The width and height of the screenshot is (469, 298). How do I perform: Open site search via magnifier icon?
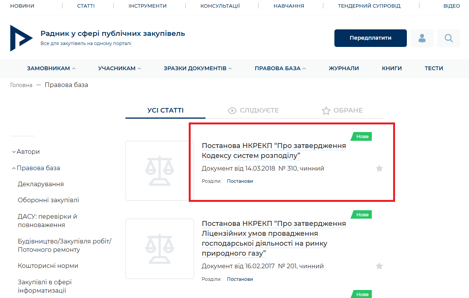pos(449,38)
